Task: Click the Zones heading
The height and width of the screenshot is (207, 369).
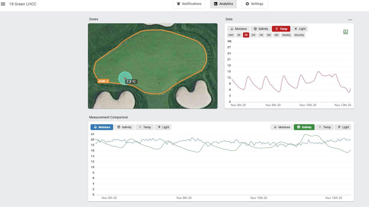Action: click(93, 19)
